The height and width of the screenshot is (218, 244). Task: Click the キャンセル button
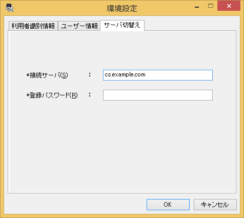click(215, 205)
